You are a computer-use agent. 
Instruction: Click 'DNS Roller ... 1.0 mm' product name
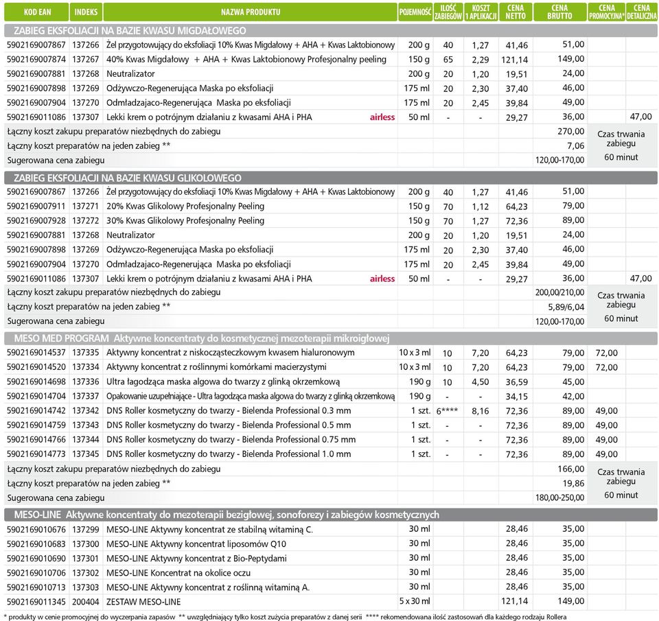229,454
